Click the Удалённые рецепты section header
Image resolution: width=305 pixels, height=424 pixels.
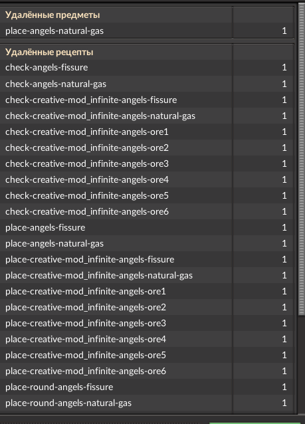click(49, 52)
